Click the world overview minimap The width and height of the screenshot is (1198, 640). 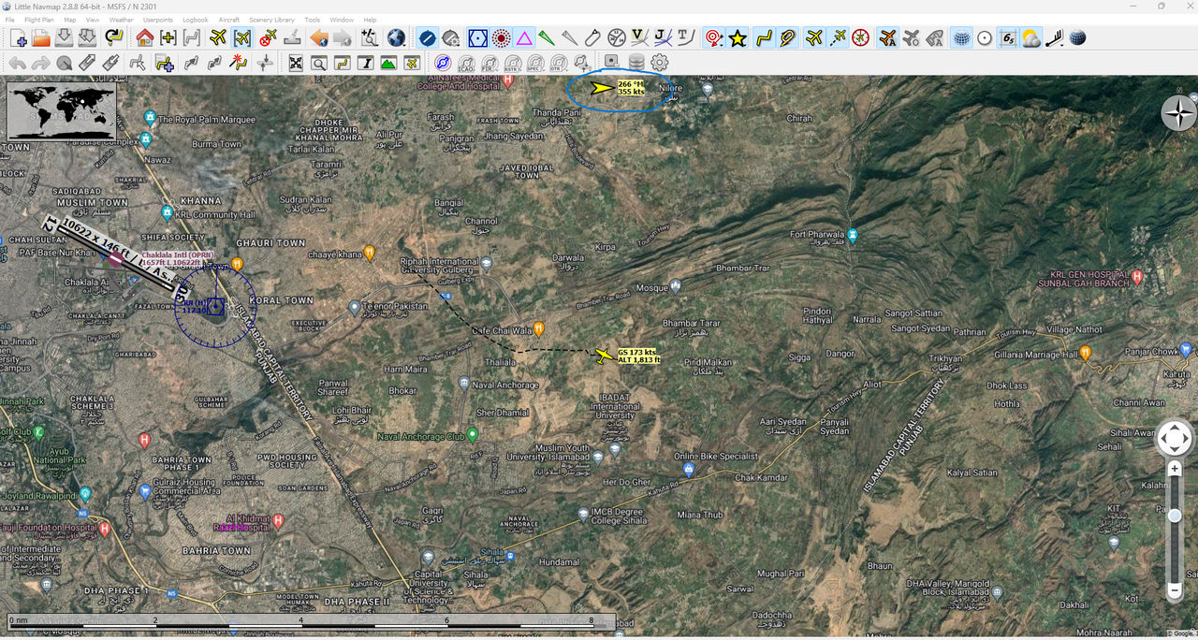62,111
